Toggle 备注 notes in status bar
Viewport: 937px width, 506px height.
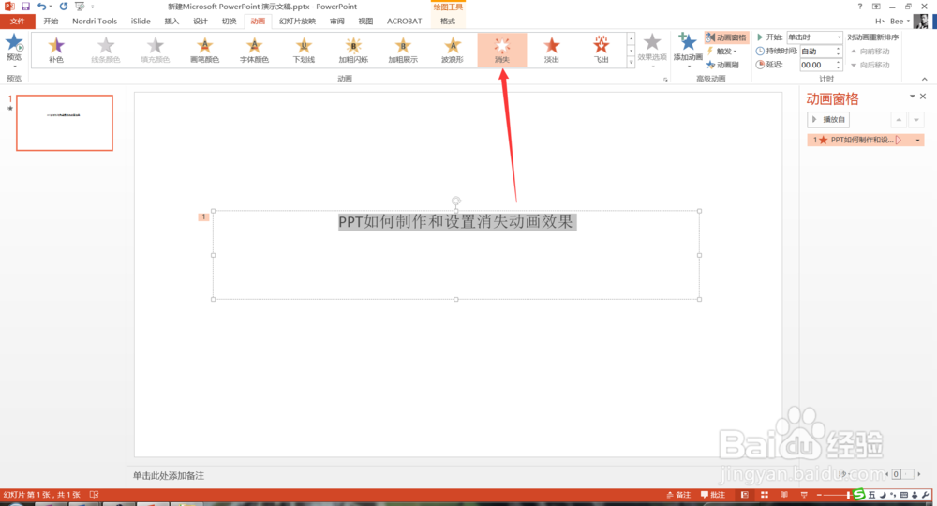tap(678, 495)
